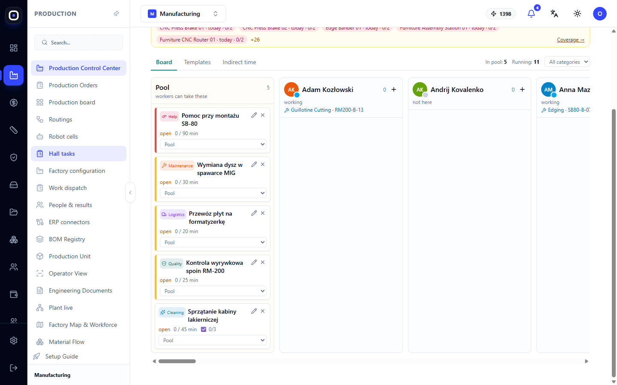Edit Sprzątanie kabiny lakierniczej task
The image size is (617, 385).
(x=254, y=311)
